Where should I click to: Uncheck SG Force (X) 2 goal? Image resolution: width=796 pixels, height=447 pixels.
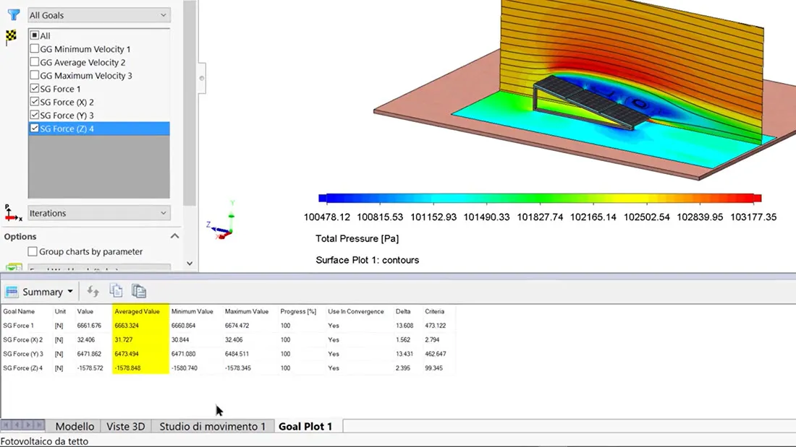(35, 101)
